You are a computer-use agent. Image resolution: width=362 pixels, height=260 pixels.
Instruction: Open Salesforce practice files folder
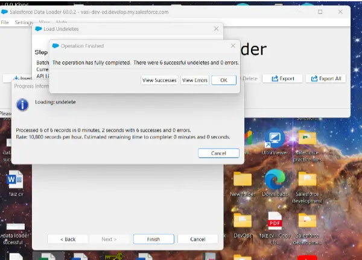tap(307, 146)
